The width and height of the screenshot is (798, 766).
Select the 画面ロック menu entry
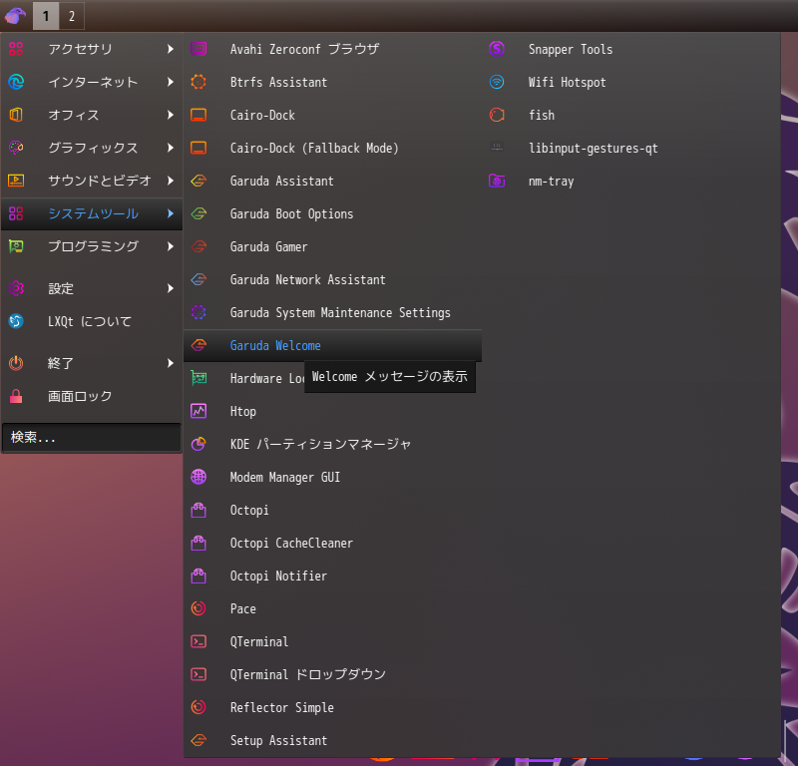point(92,396)
